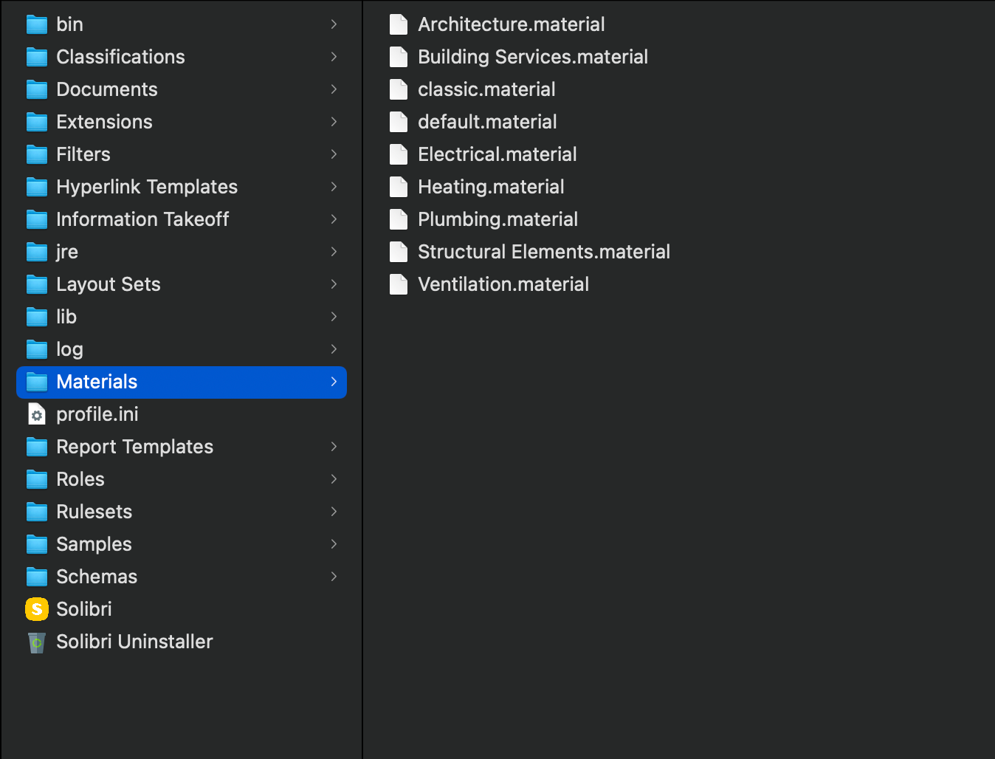
Task: Select the Structural Elements.material file name
Action: pyautogui.click(x=544, y=252)
